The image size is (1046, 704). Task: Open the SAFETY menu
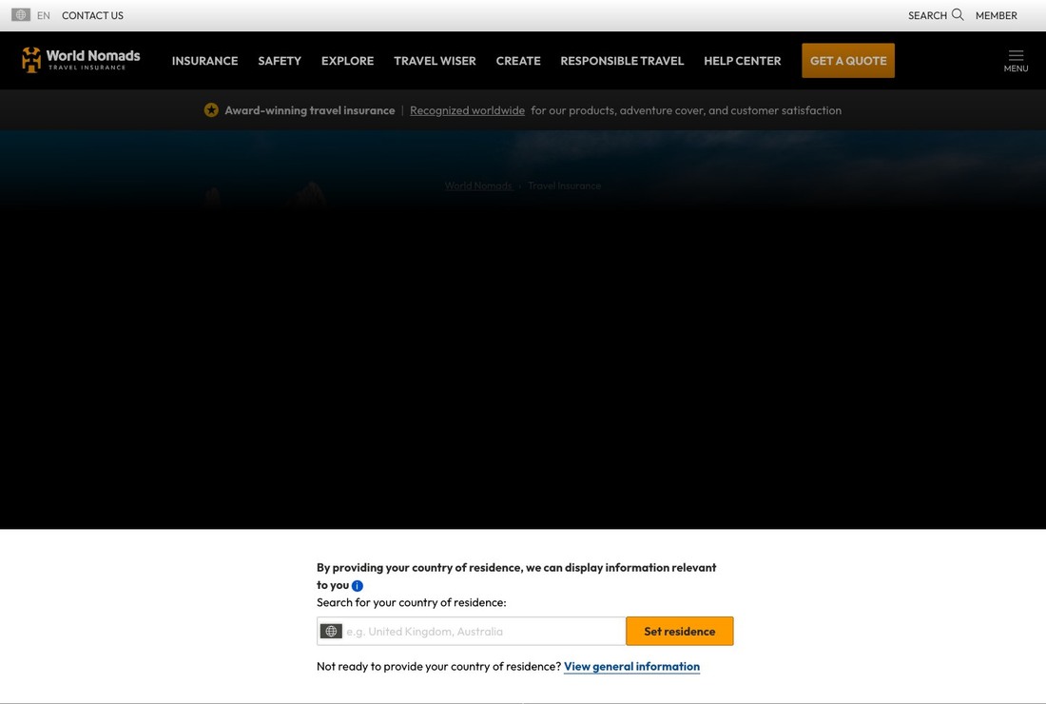280,61
